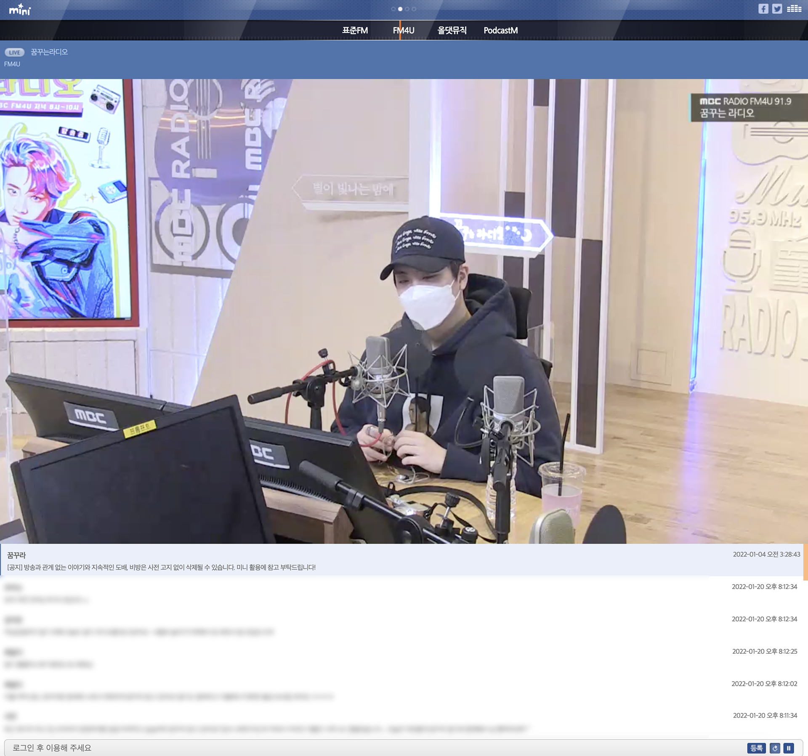Share on Facebook icon
Screen dimensions: 808x756
point(763,9)
